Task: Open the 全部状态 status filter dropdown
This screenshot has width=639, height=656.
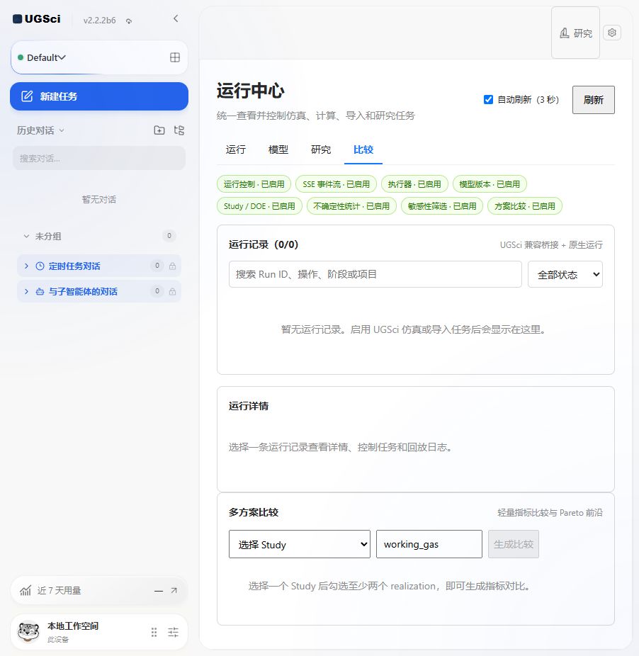Action: 565,274
